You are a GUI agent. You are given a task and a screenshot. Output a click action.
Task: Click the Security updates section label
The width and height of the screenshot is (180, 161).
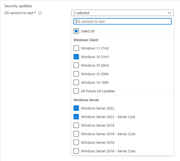[x=18, y=6]
